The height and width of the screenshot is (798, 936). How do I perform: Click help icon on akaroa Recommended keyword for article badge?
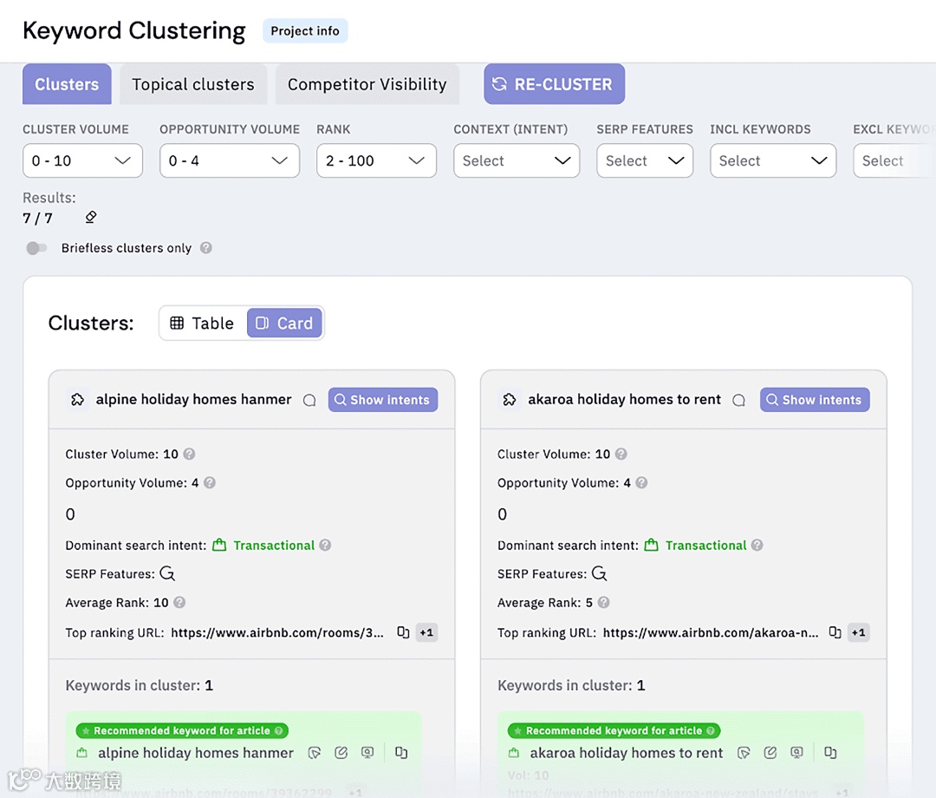(x=711, y=730)
